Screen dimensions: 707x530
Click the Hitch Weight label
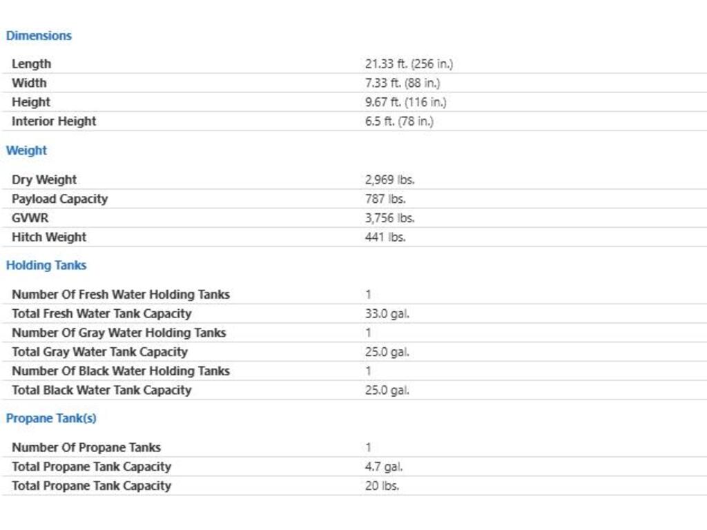point(49,237)
